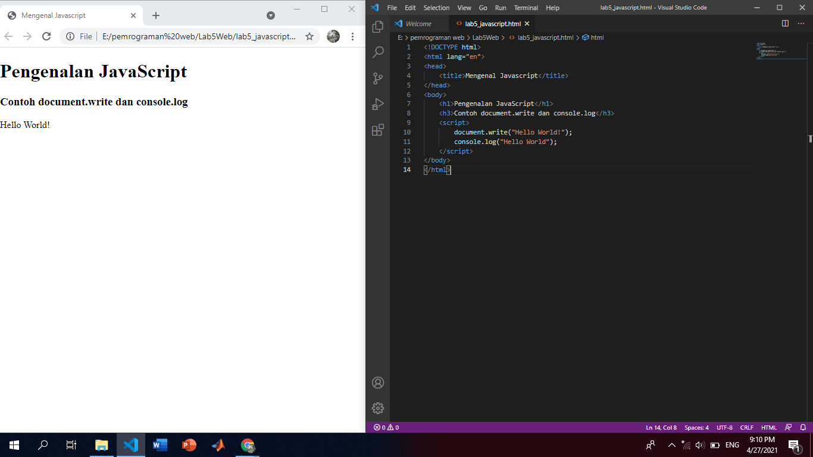
Task: Open the Search view in VS Code
Action: (x=377, y=52)
